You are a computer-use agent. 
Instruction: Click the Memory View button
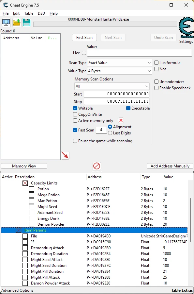pyautogui.click(x=24, y=166)
